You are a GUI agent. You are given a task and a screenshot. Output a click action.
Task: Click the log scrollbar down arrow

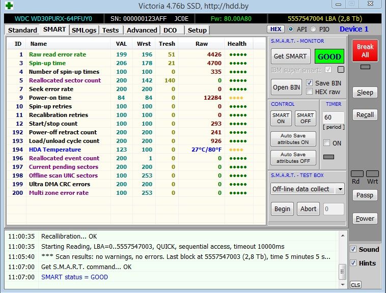[342, 285]
